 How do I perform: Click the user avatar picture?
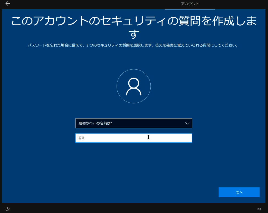pos(134,86)
